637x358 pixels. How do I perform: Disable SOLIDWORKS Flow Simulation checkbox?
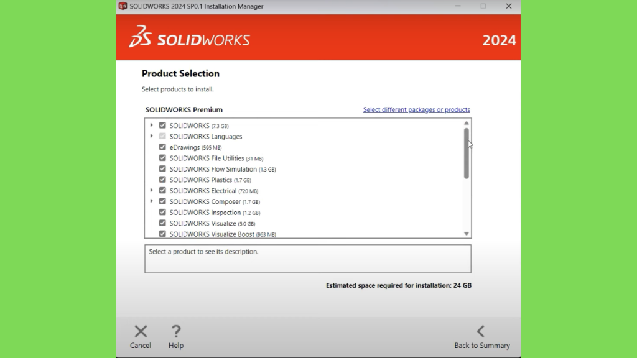pyautogui.click(x=162, y=169)
